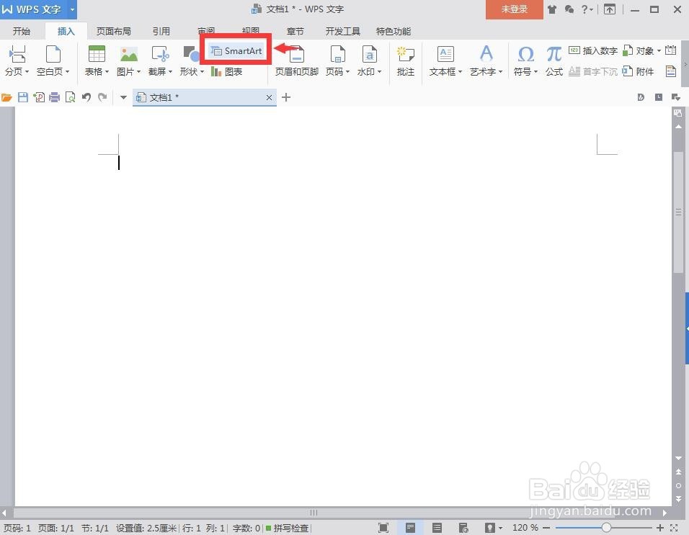The image size is (689, 535).
Task: Expand the 截屏 dropdown arrow
Action: click(x=171, y=71)
